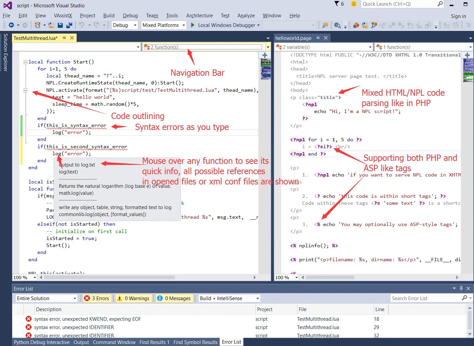This screenshot has width=474, height=346.
Task: Open the Build menu
Action: [109, 16]
